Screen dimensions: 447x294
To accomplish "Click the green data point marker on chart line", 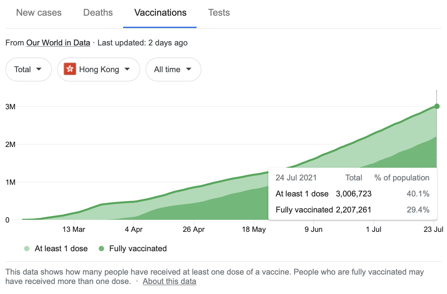I will pyautogui.click(x=437, y=106).
